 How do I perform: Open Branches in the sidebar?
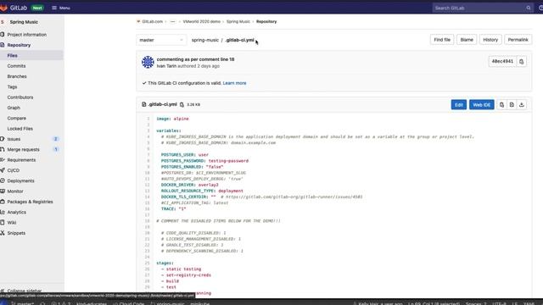[17, 76]
